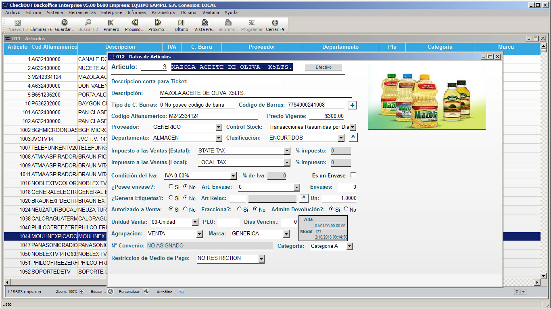Open the Vista Previa print preview icon
This screenshot has height=309, width=551.
point(205,23)
